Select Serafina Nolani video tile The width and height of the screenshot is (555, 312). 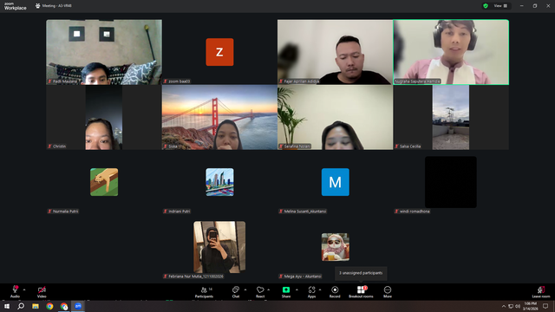pos(336,117)
